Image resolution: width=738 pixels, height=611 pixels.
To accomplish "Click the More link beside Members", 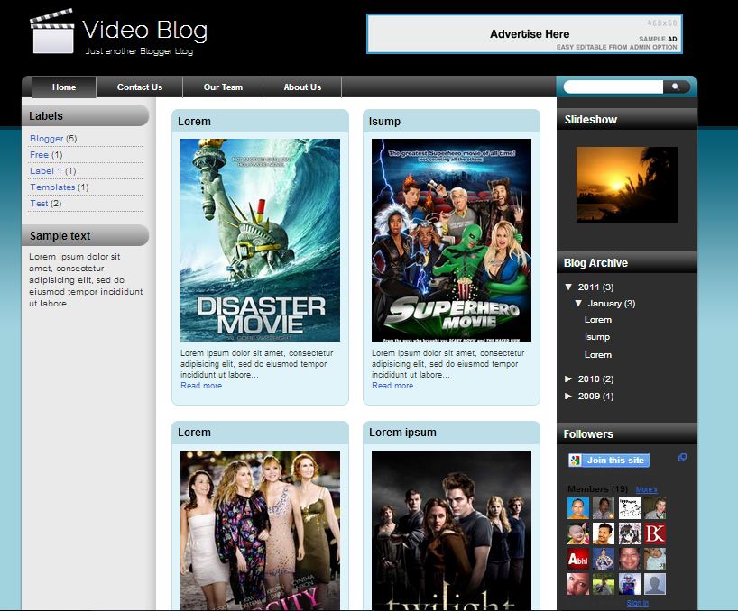I will click(646, 489).
